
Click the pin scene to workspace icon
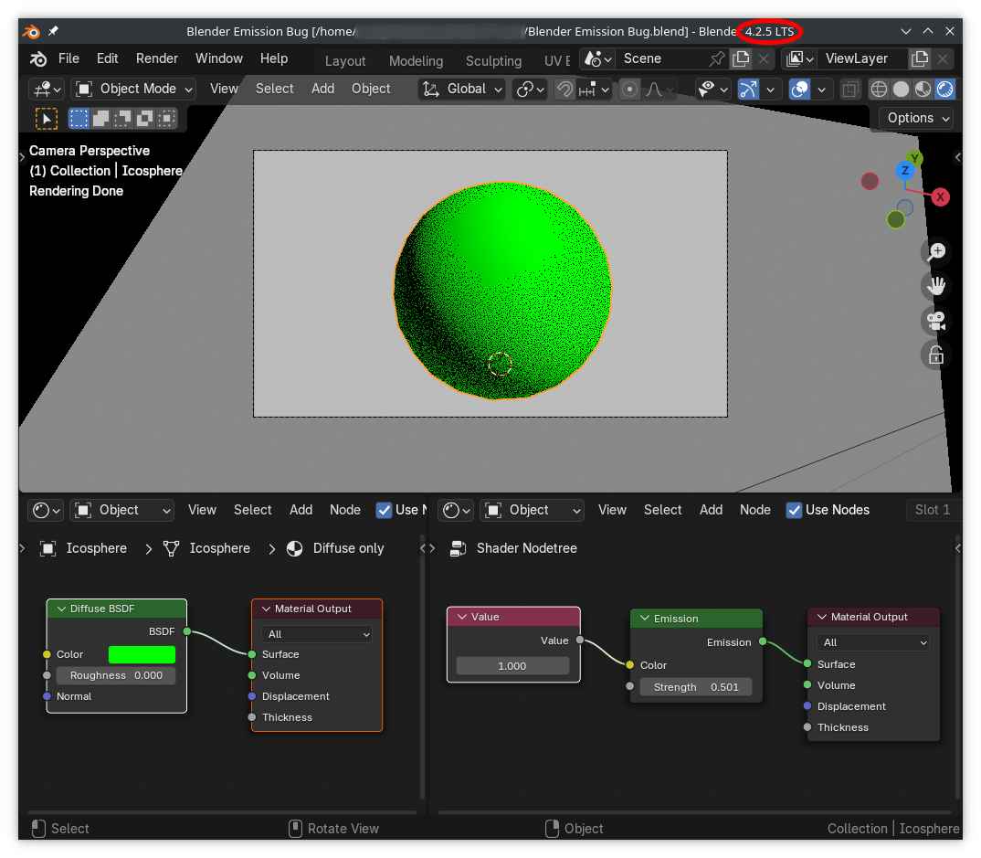(x=717, y=58)
